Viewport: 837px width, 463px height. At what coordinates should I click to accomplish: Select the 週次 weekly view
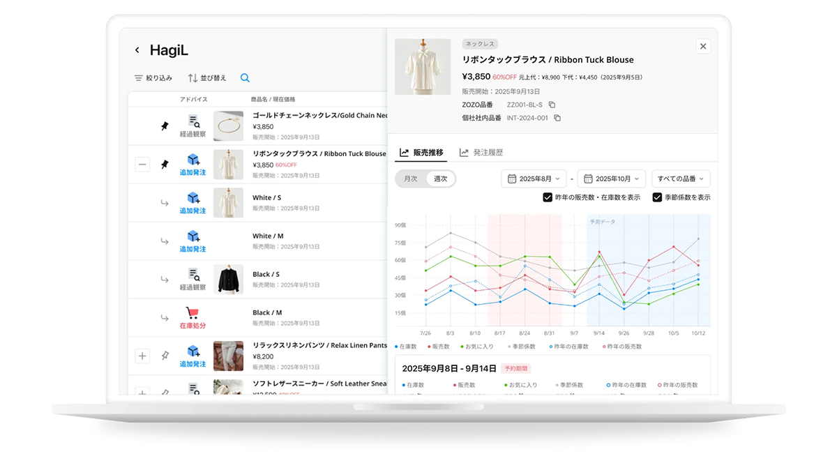[441, 179]
